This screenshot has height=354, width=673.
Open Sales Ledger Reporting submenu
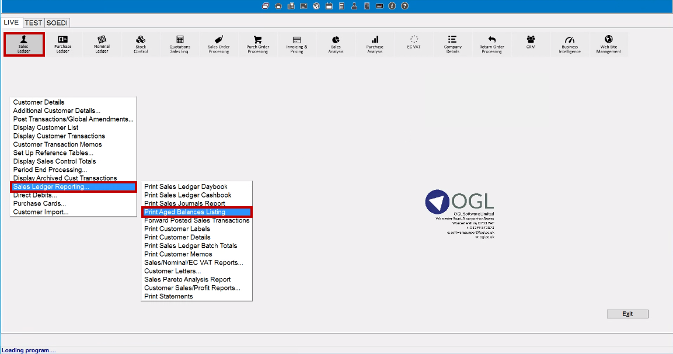74,186
